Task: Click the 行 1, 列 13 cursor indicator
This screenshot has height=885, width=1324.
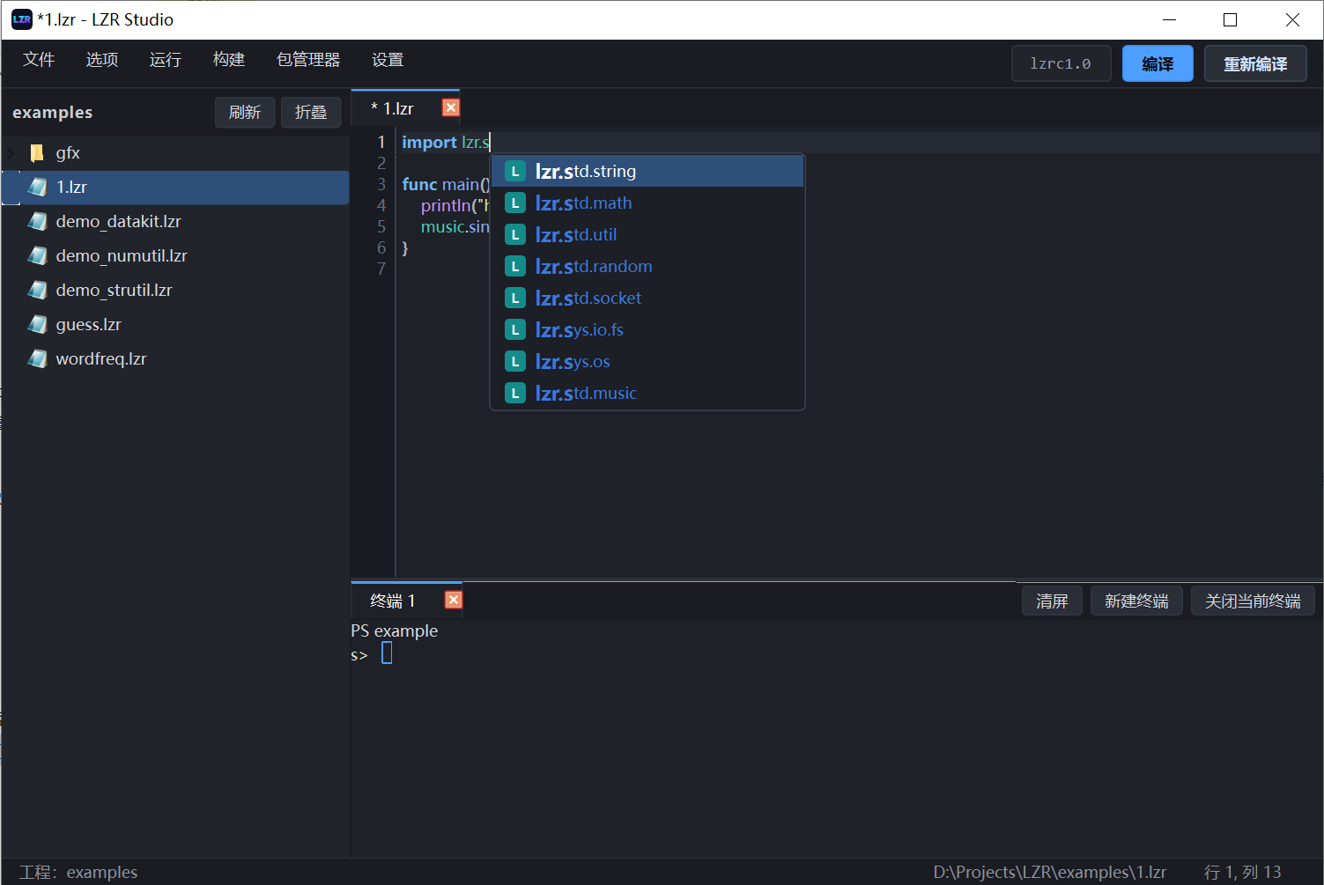Action: click(x=1242, y=872)
